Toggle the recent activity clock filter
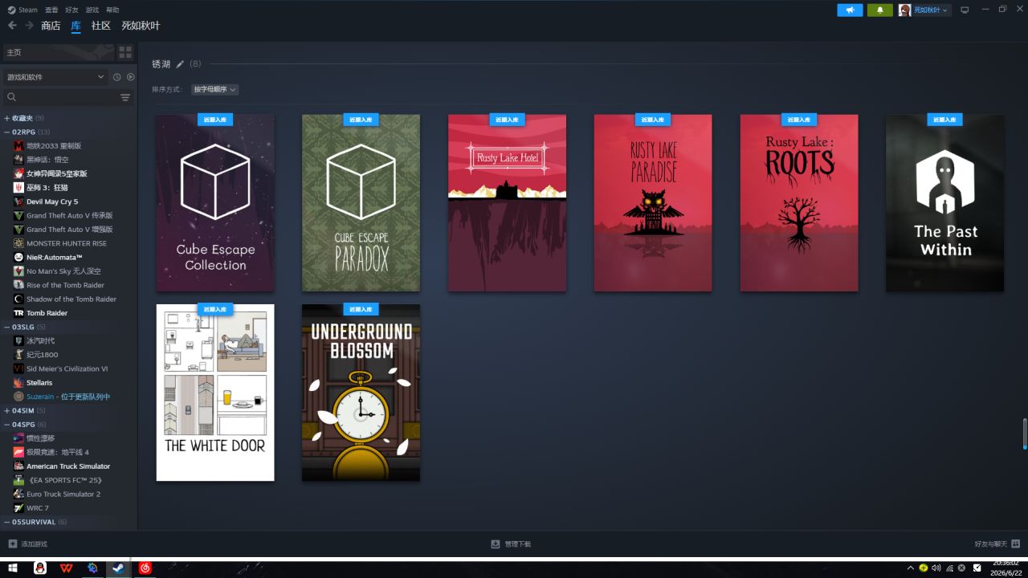This screenshot has width=1028, height=578. [116, 77]
